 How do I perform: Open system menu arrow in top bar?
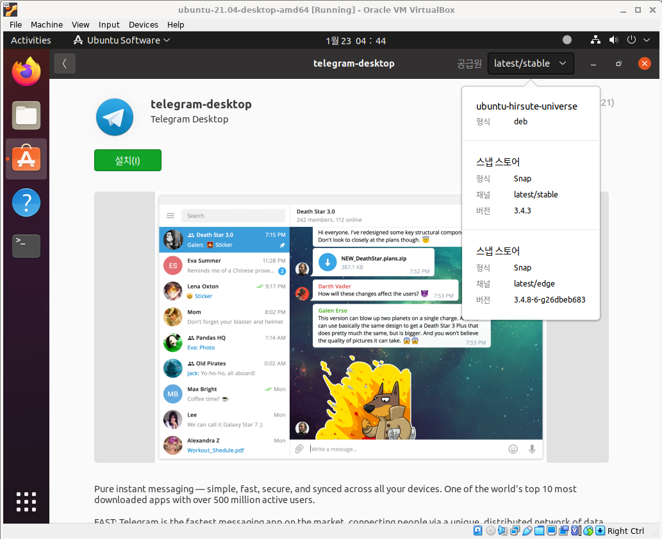(x=647, y=40)
